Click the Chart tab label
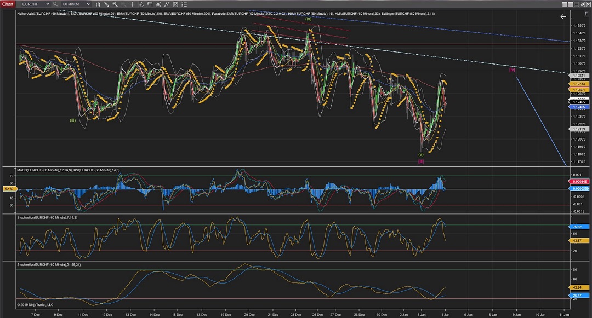Image resolution: width=592 pixels, height=318 pixels. coord(7,4)
